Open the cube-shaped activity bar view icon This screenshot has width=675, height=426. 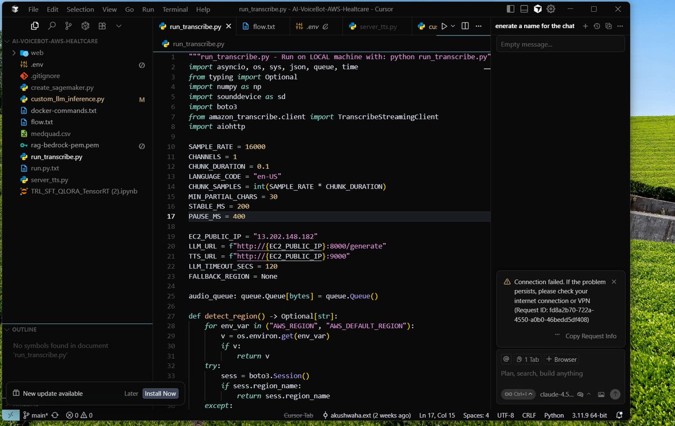click(x=85, y=26)
